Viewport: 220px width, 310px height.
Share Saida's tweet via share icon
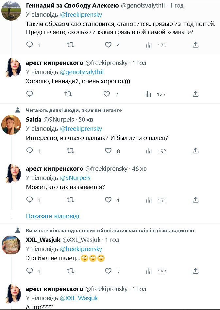click(195, 151)
